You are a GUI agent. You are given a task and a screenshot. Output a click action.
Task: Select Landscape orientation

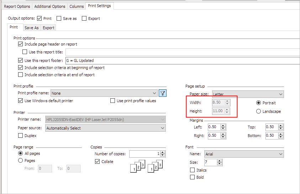pyautogui.click(x=259, y=111)
